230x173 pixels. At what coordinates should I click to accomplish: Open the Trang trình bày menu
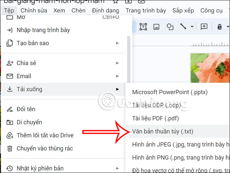(x=146, y=10)
